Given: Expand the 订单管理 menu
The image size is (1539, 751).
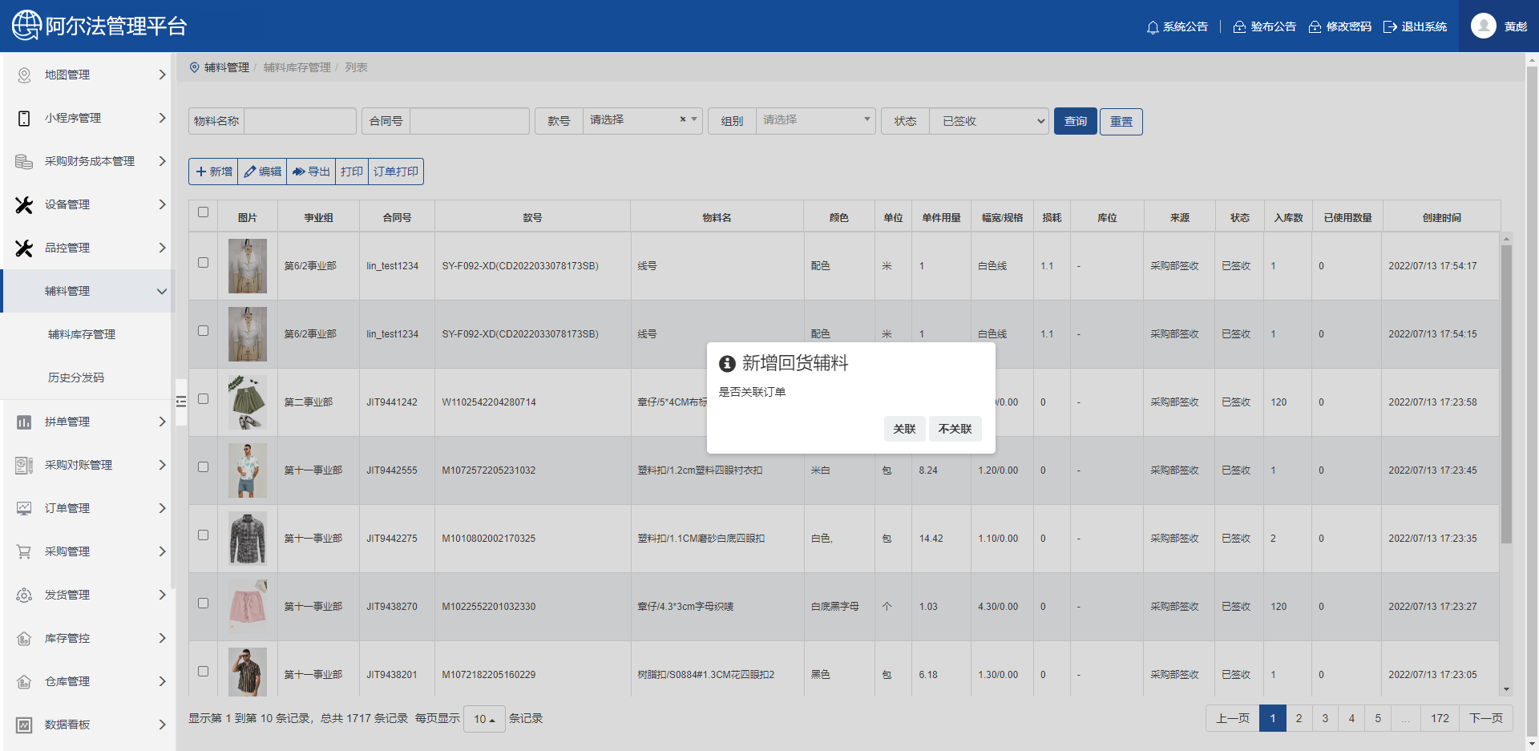Looking at the screenshot, I should [x=88, y=508].
